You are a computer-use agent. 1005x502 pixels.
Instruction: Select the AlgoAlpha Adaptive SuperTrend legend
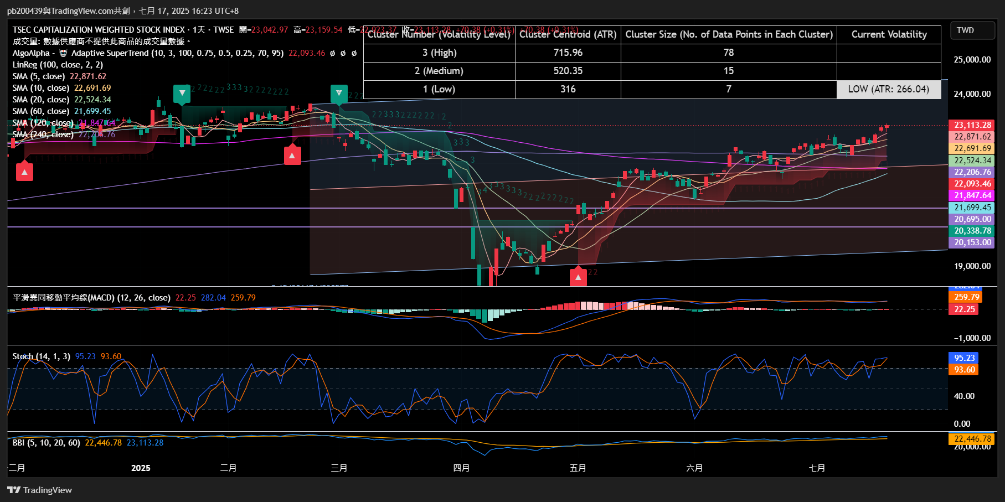pos(148,53)
